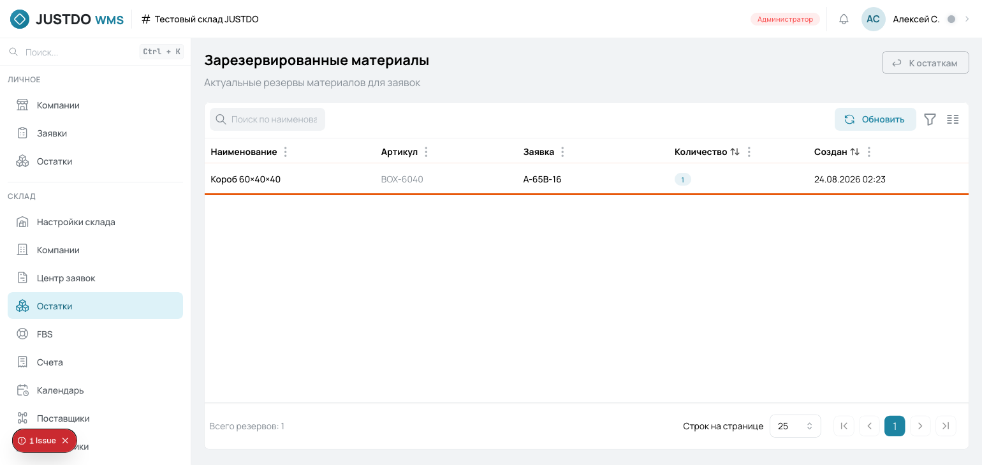The height and width of the screenshot is (465, 982).
Task: Click the document icon beside Центр заявок
Action: tap(22, 278)
